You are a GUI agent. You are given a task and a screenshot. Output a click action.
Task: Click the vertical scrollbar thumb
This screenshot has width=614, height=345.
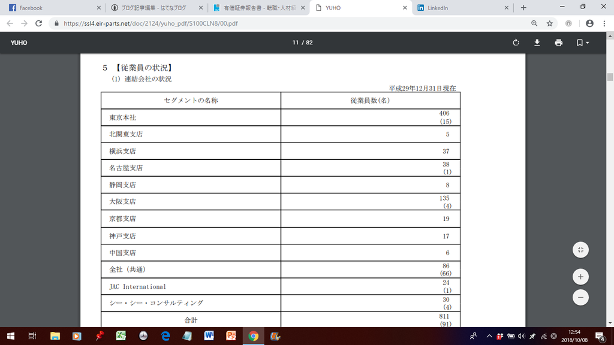coord(610,77)
